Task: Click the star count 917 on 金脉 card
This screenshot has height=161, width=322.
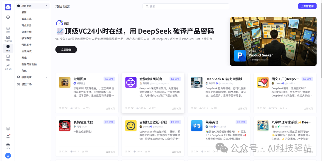Action: coord(152,108)
